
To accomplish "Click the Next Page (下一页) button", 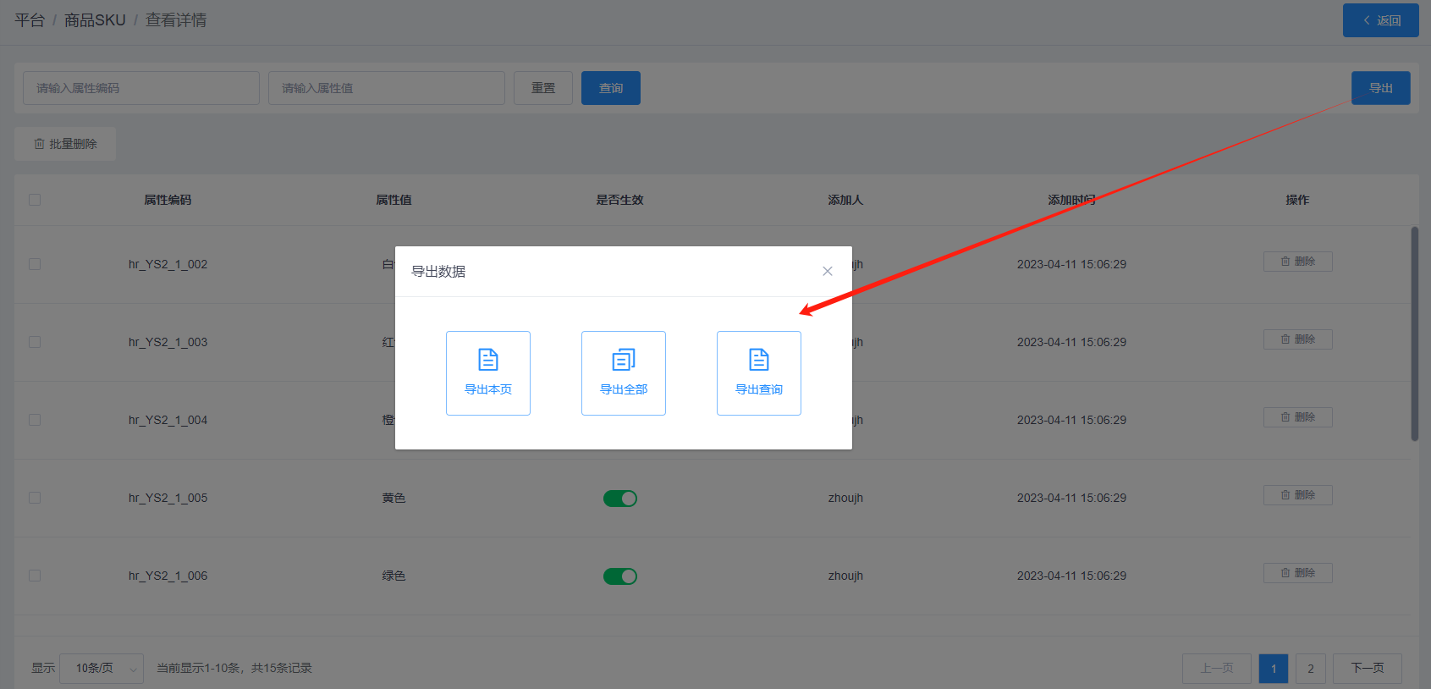I will [x=1367, y=668].
